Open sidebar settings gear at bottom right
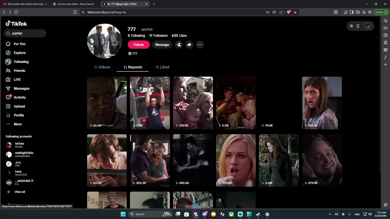390x219 pixels. pos(385,205)
